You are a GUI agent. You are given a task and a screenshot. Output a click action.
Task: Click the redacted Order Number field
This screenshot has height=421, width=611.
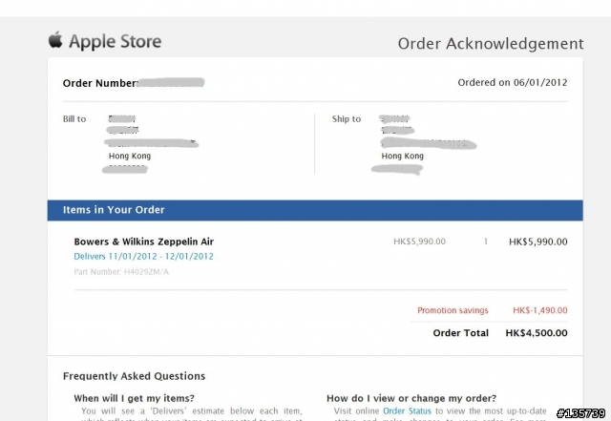point(171,83)
